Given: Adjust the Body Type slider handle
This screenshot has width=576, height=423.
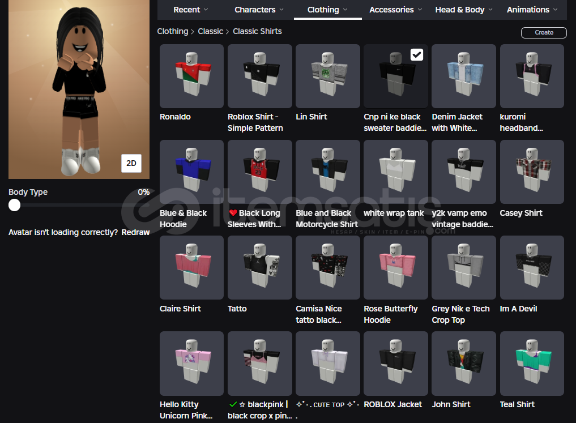Looking at the screenshot, I should (x=14, y=205).
